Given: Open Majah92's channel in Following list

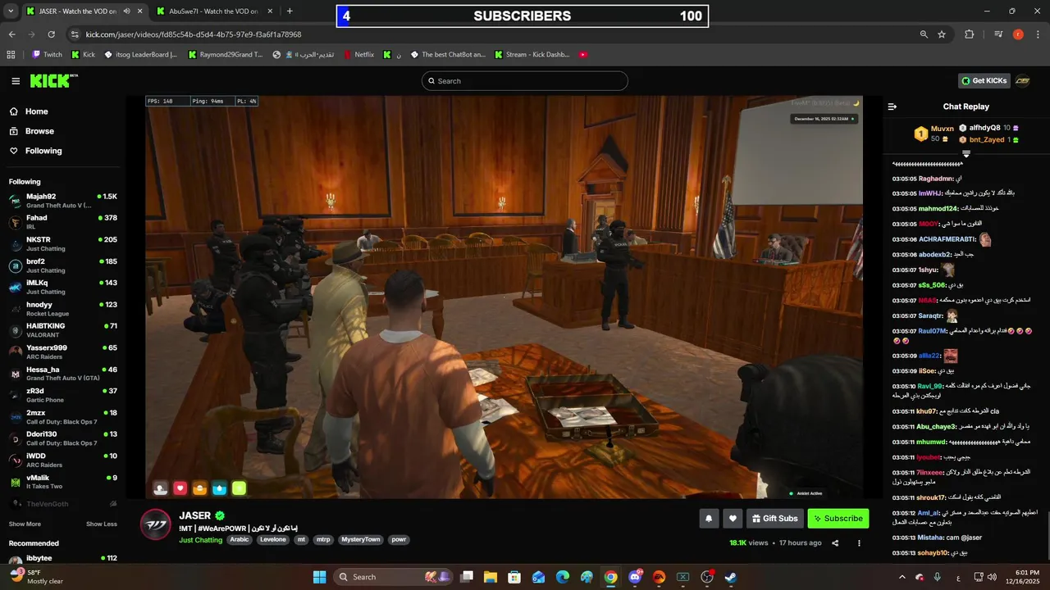Looking at the screenshot, I should pyautogui.click(x=63, y=201).
